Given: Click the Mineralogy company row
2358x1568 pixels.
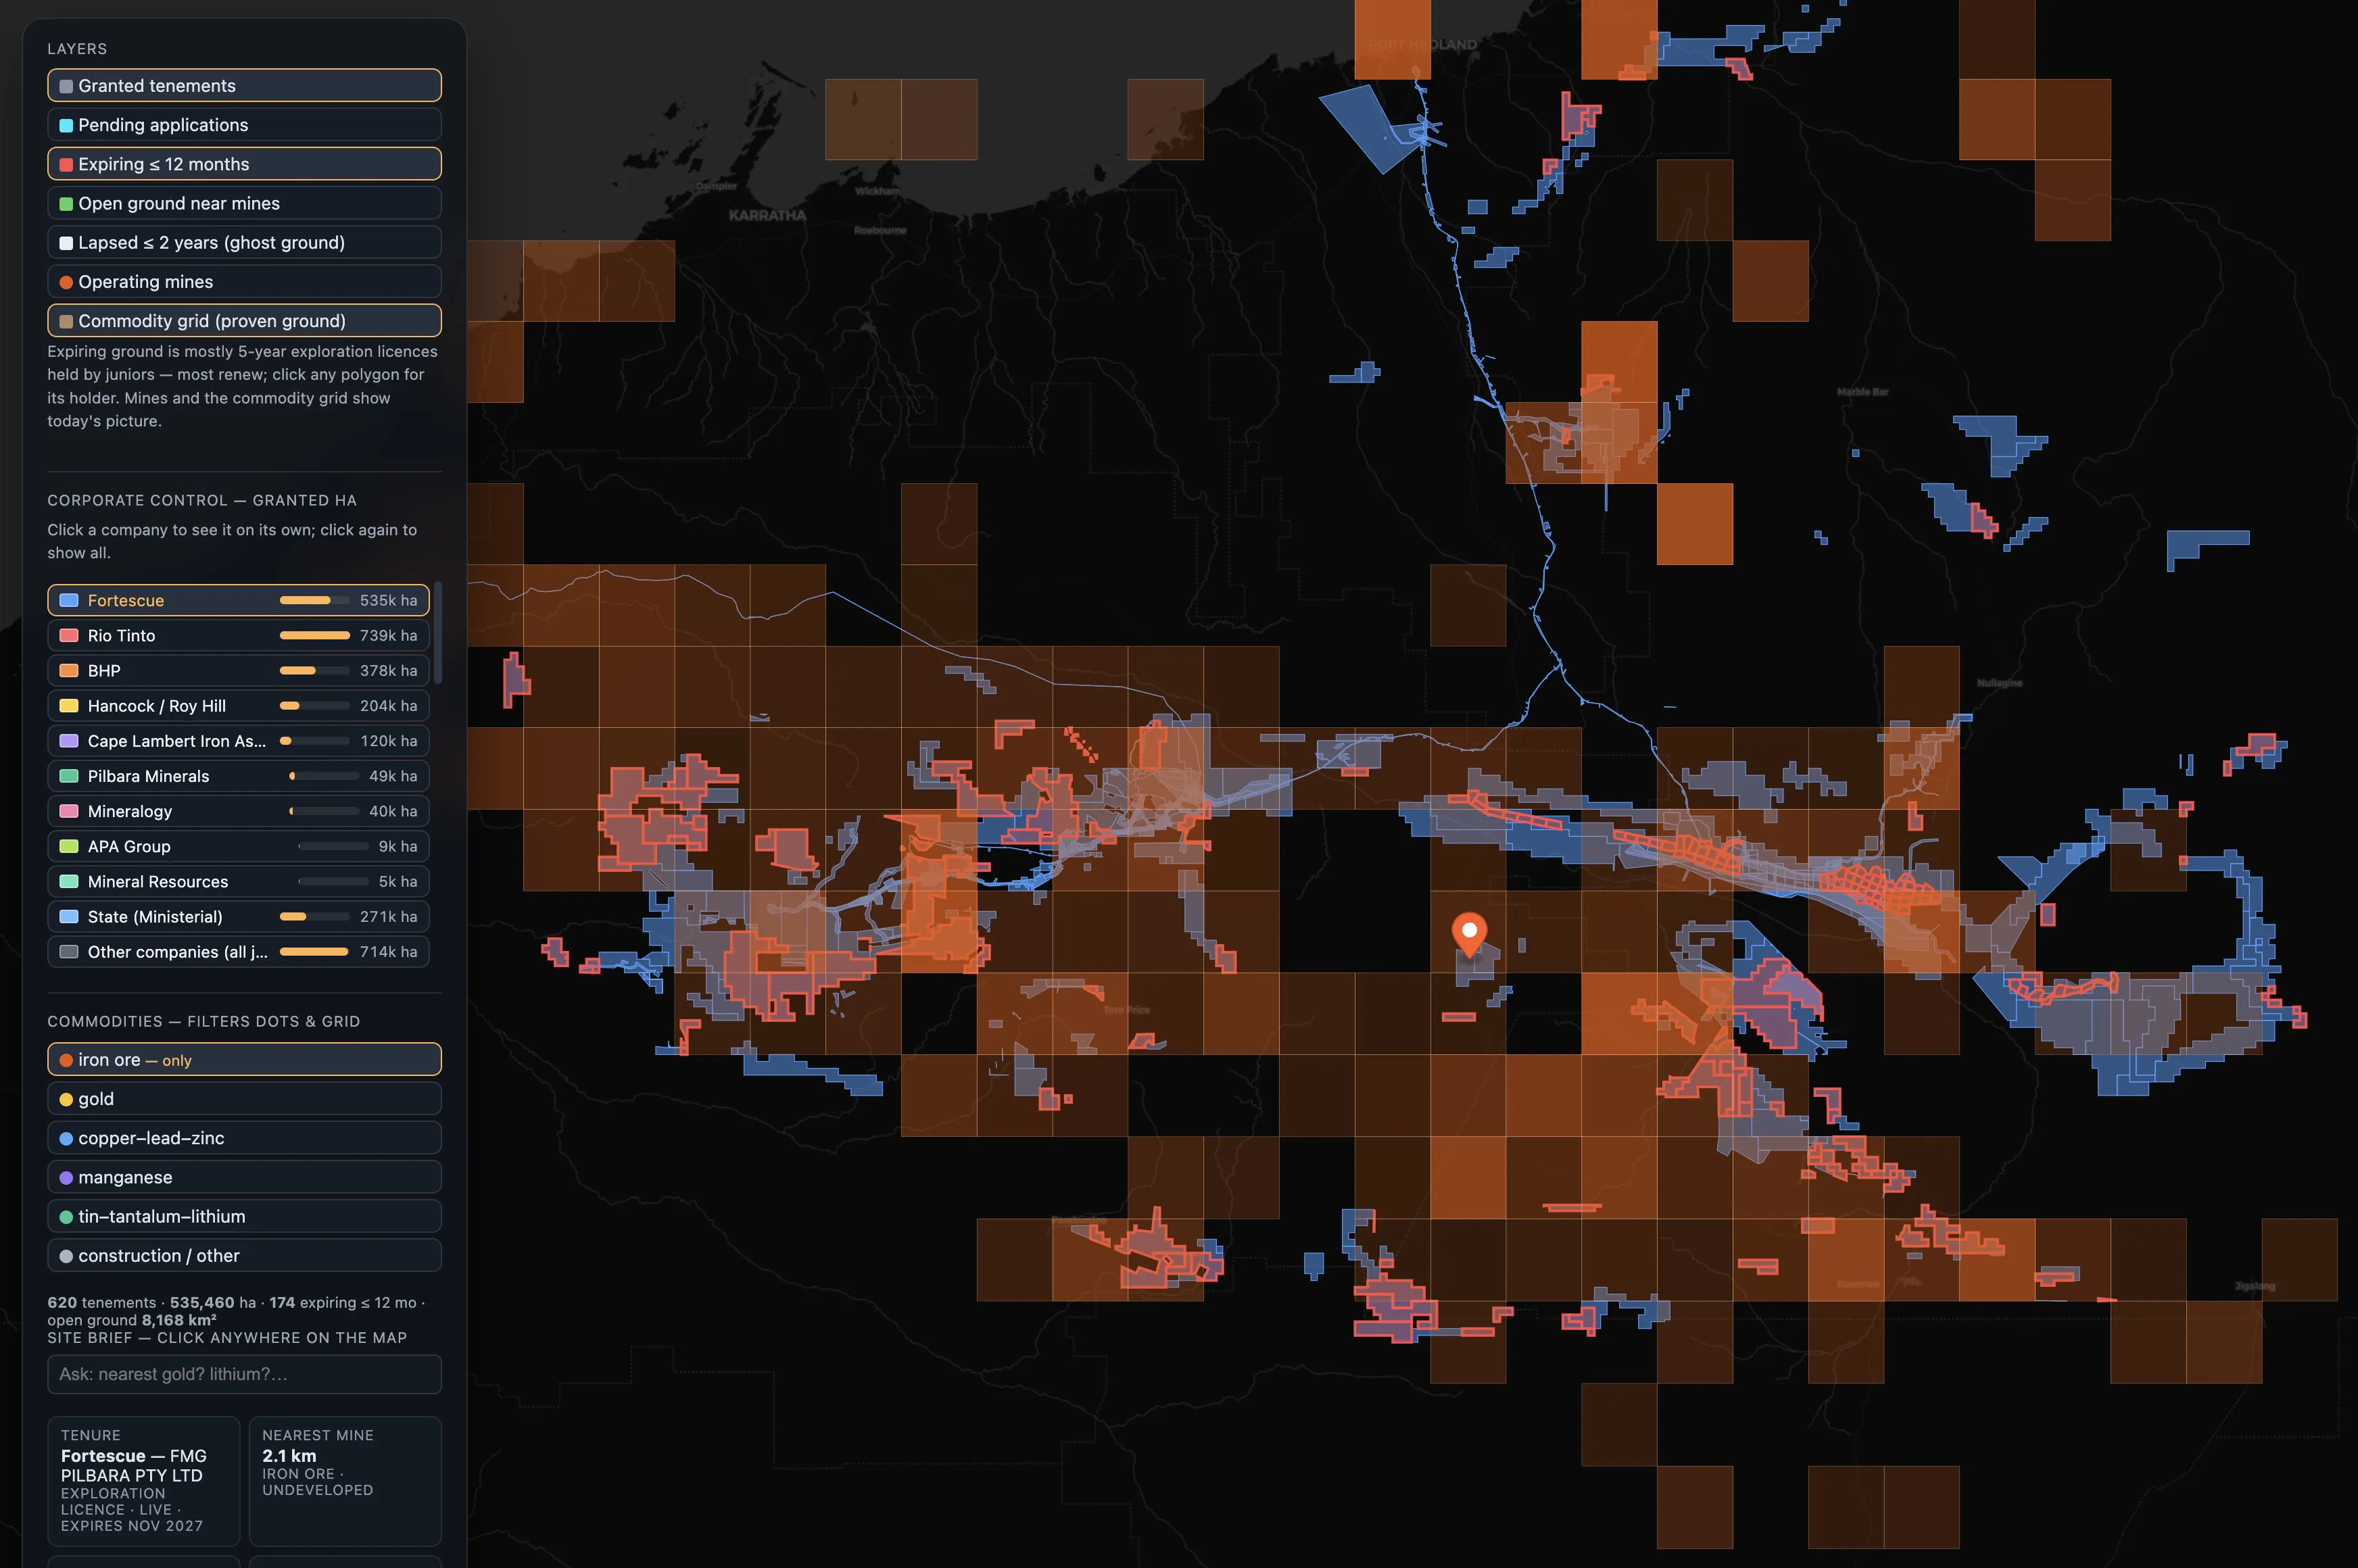Looking at the screenshot, I should (x=238, y=811).
